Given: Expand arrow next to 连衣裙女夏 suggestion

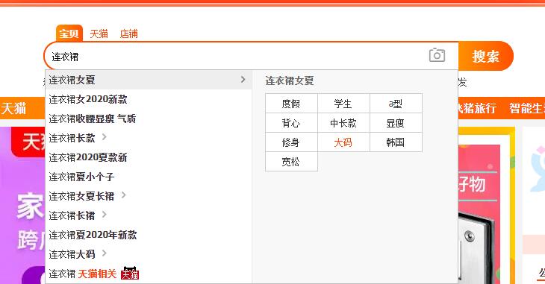Looking at the screenshot, I should (243, 80).
